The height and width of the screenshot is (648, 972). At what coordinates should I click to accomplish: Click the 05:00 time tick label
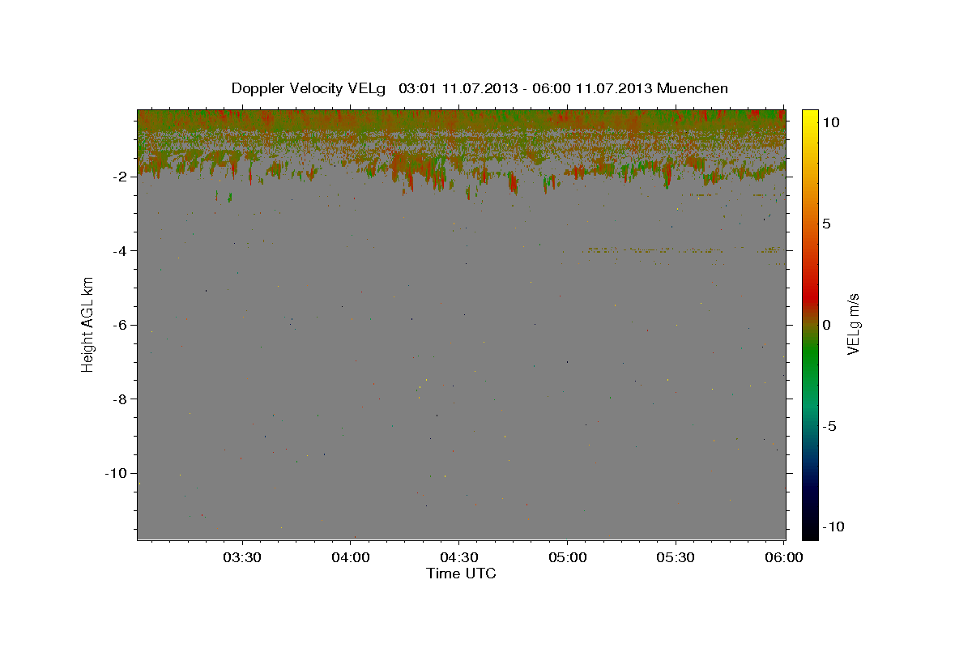pos(567,557)
